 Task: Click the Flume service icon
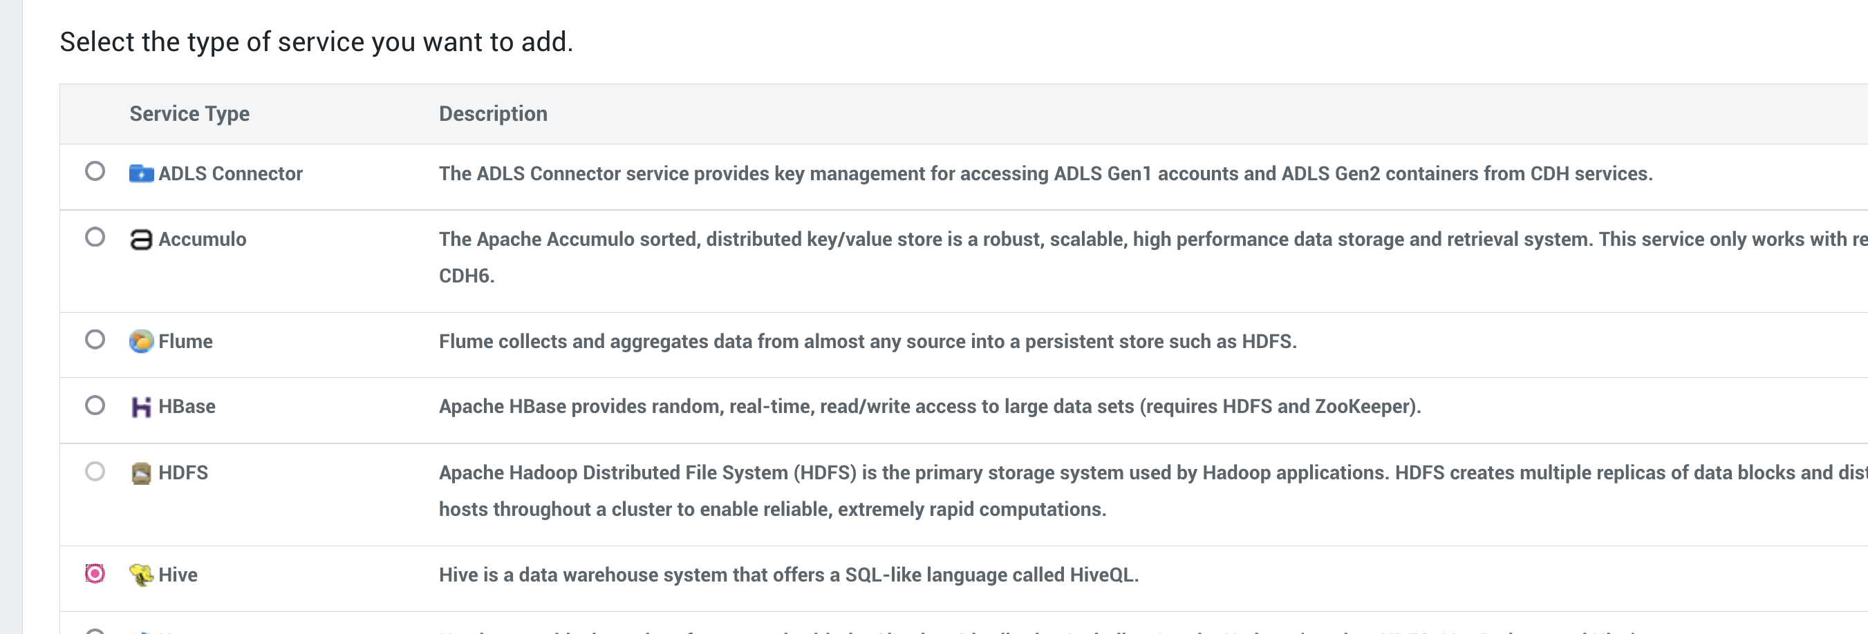click(x=142, y=341)
